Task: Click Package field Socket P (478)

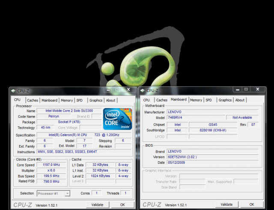Action: [69, 122]
